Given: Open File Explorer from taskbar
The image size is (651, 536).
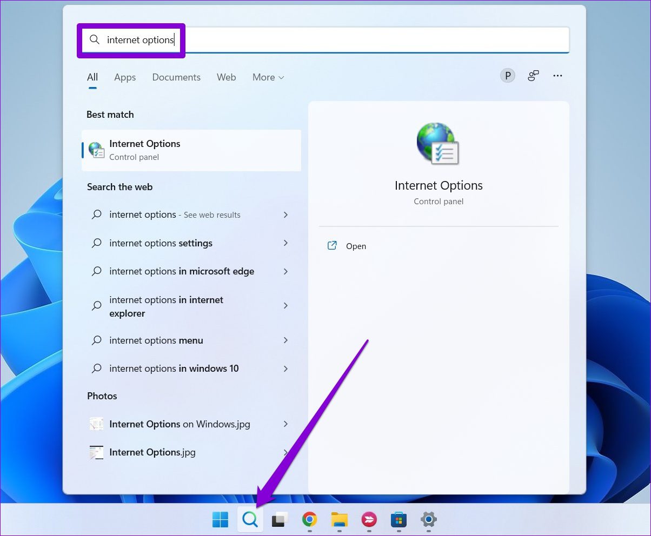Looking at the screenshot, I should [x=339, y=520].
